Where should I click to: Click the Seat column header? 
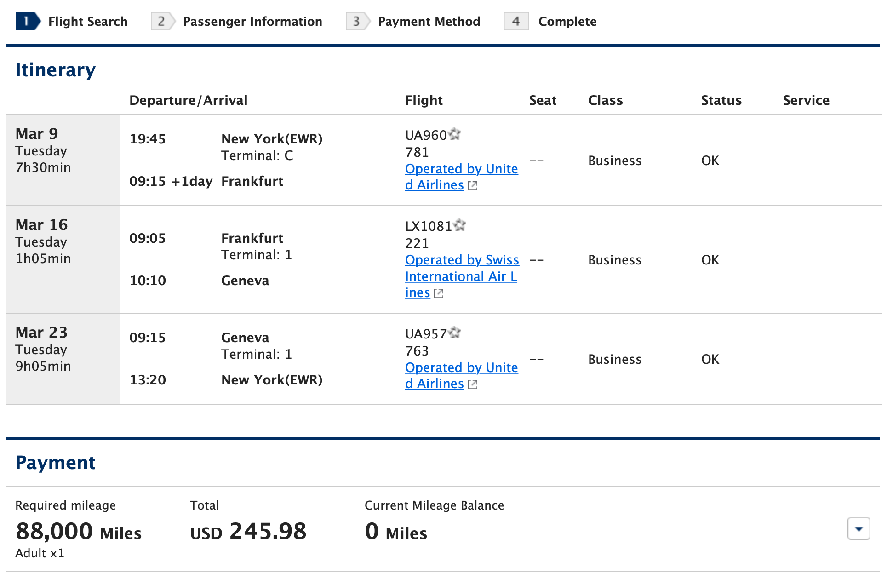pos(543,100)
